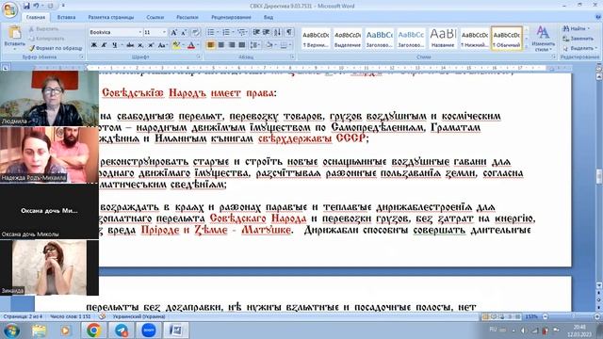Switch to Zoom app in taskbar
The height and width of the screenshot is (339, 603).
coord(149,331)
